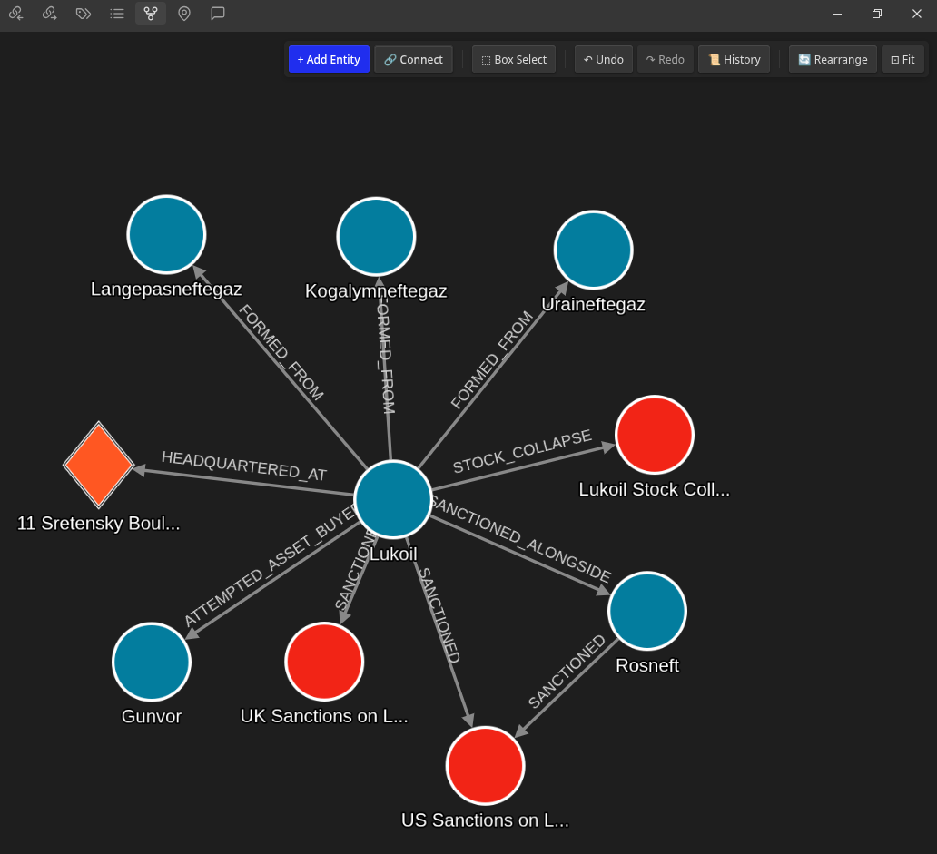Viewport: 937px width, 854px height.
Task: Open the tags panel
Action: pos(84,14)
